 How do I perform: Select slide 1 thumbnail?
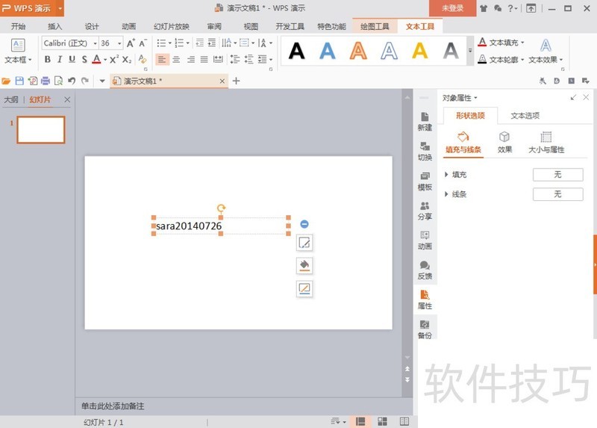point(41,129)
